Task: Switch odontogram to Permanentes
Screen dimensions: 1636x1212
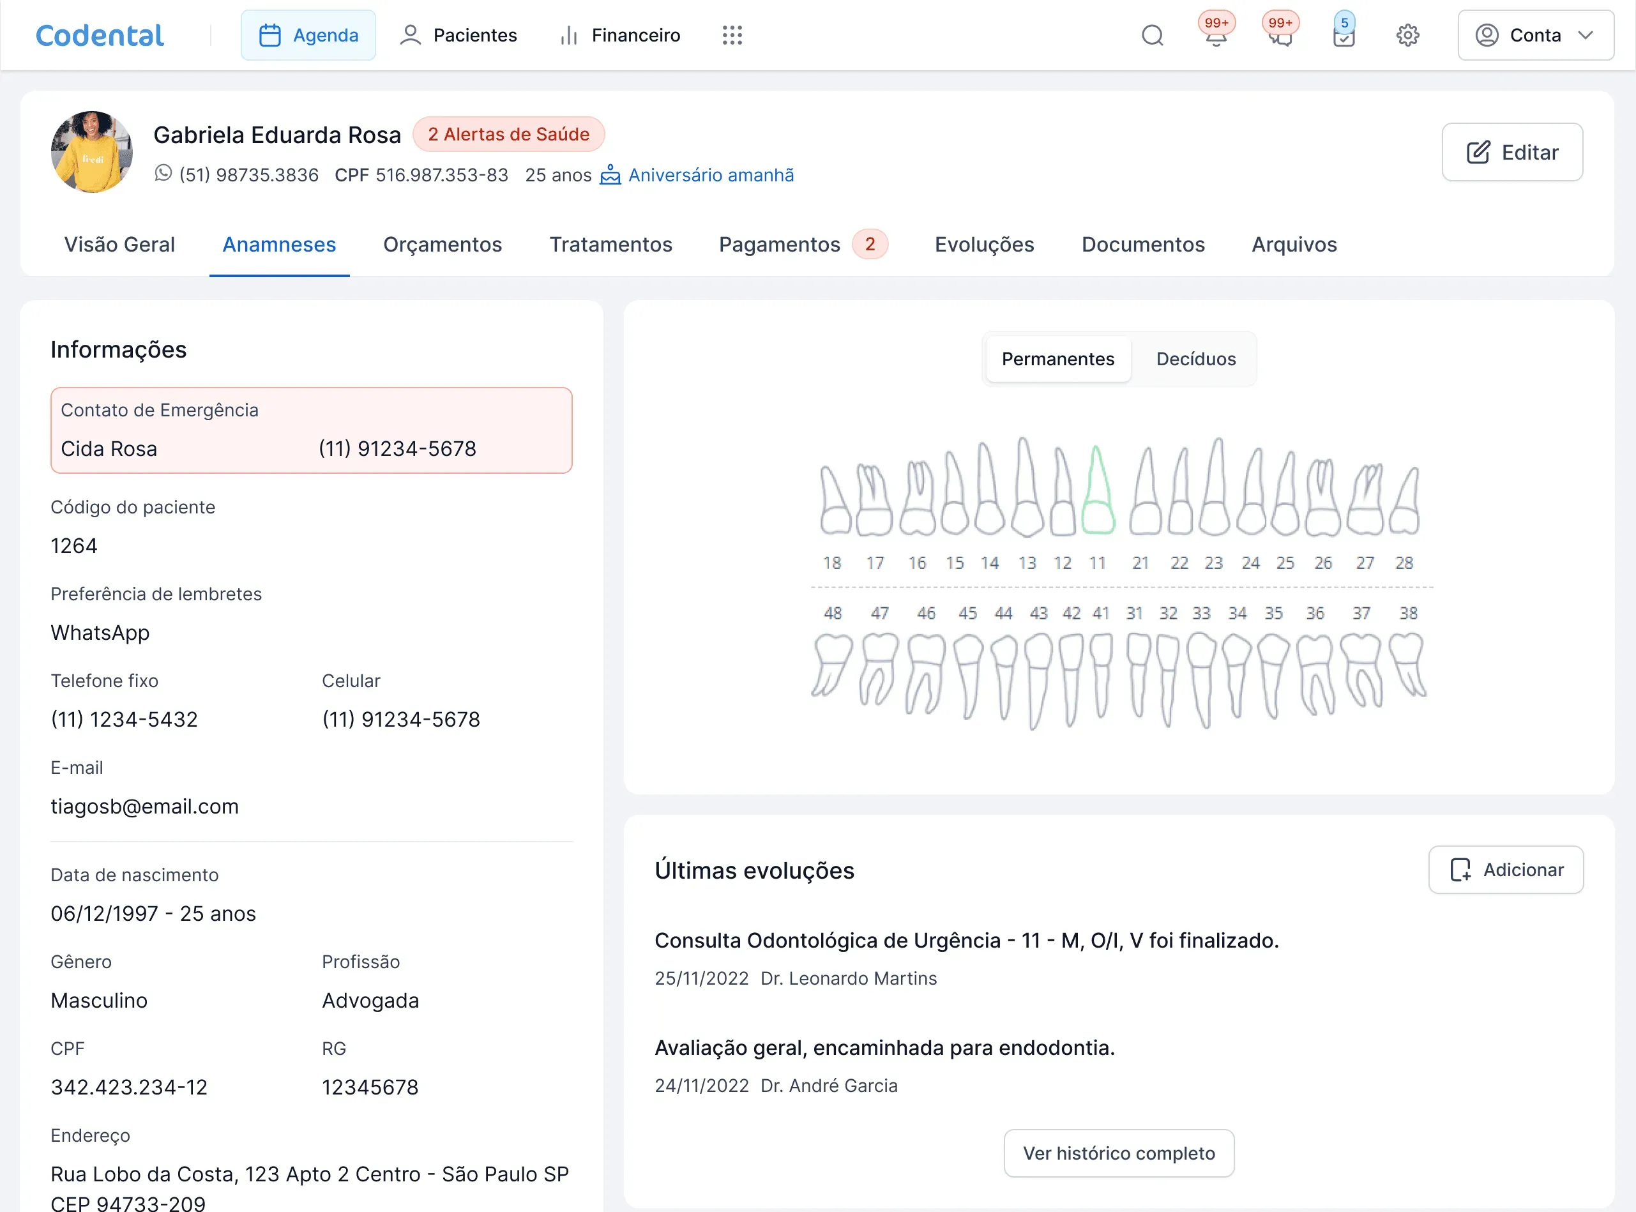Action: 1058,359
